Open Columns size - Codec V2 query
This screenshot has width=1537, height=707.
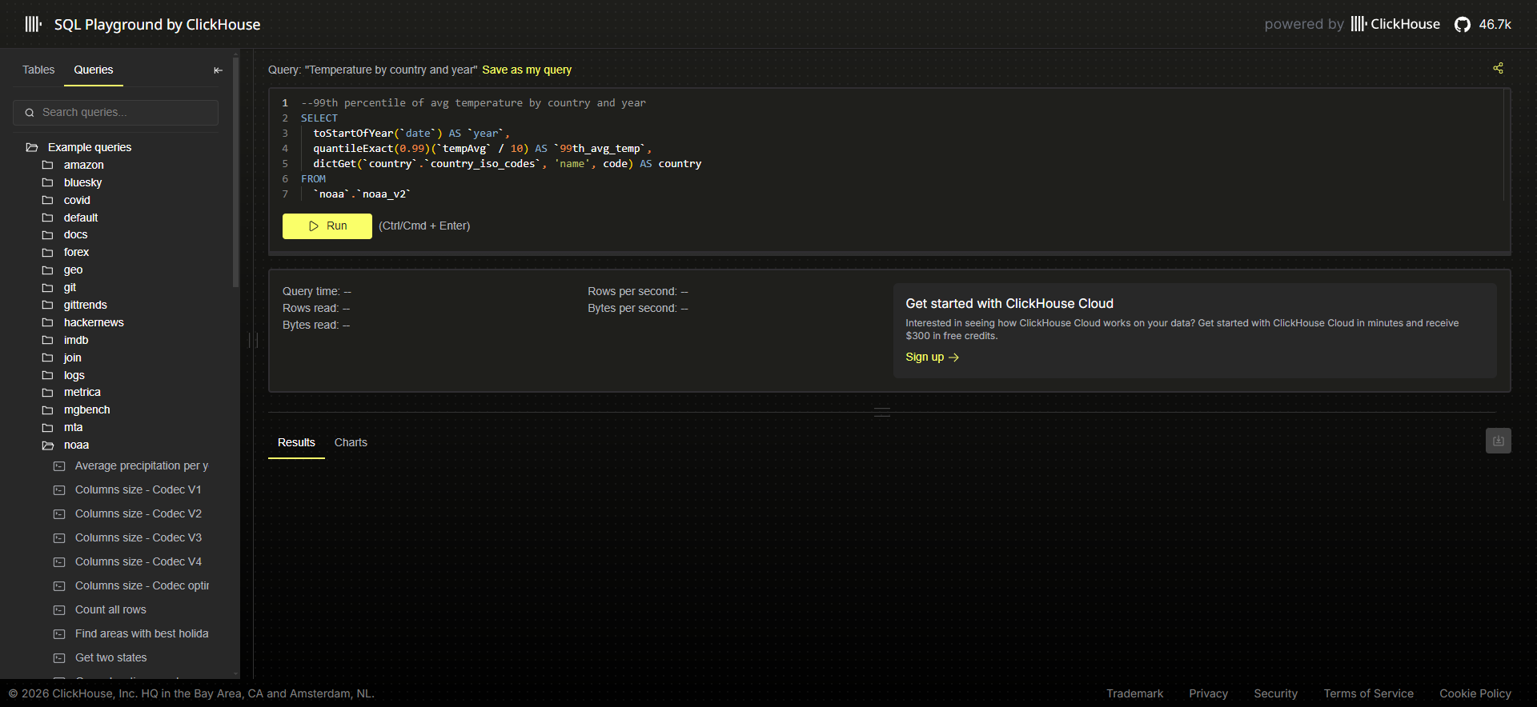[138, 513]
